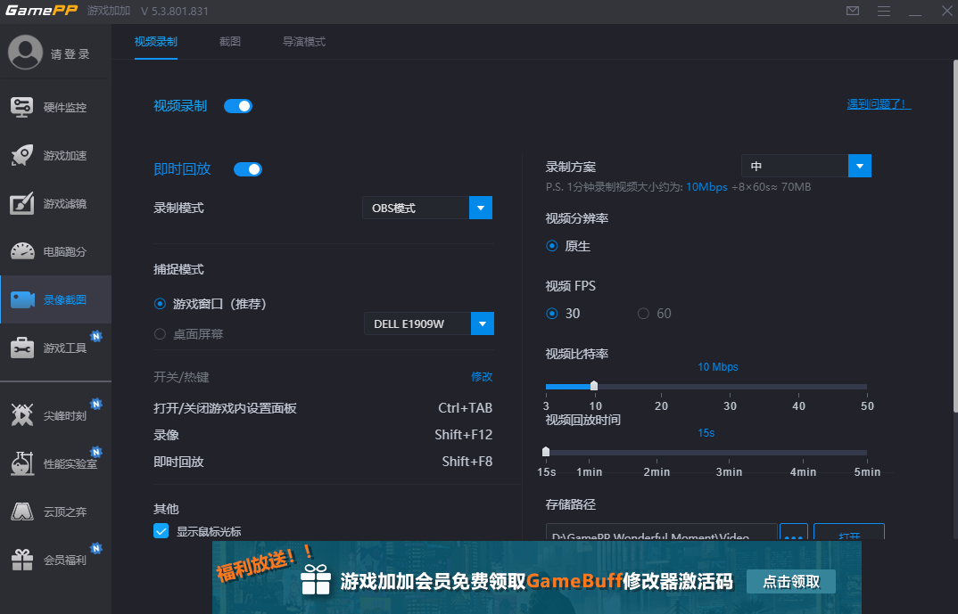Open the DELL E1909W monitor dropdown

[482, 323]
